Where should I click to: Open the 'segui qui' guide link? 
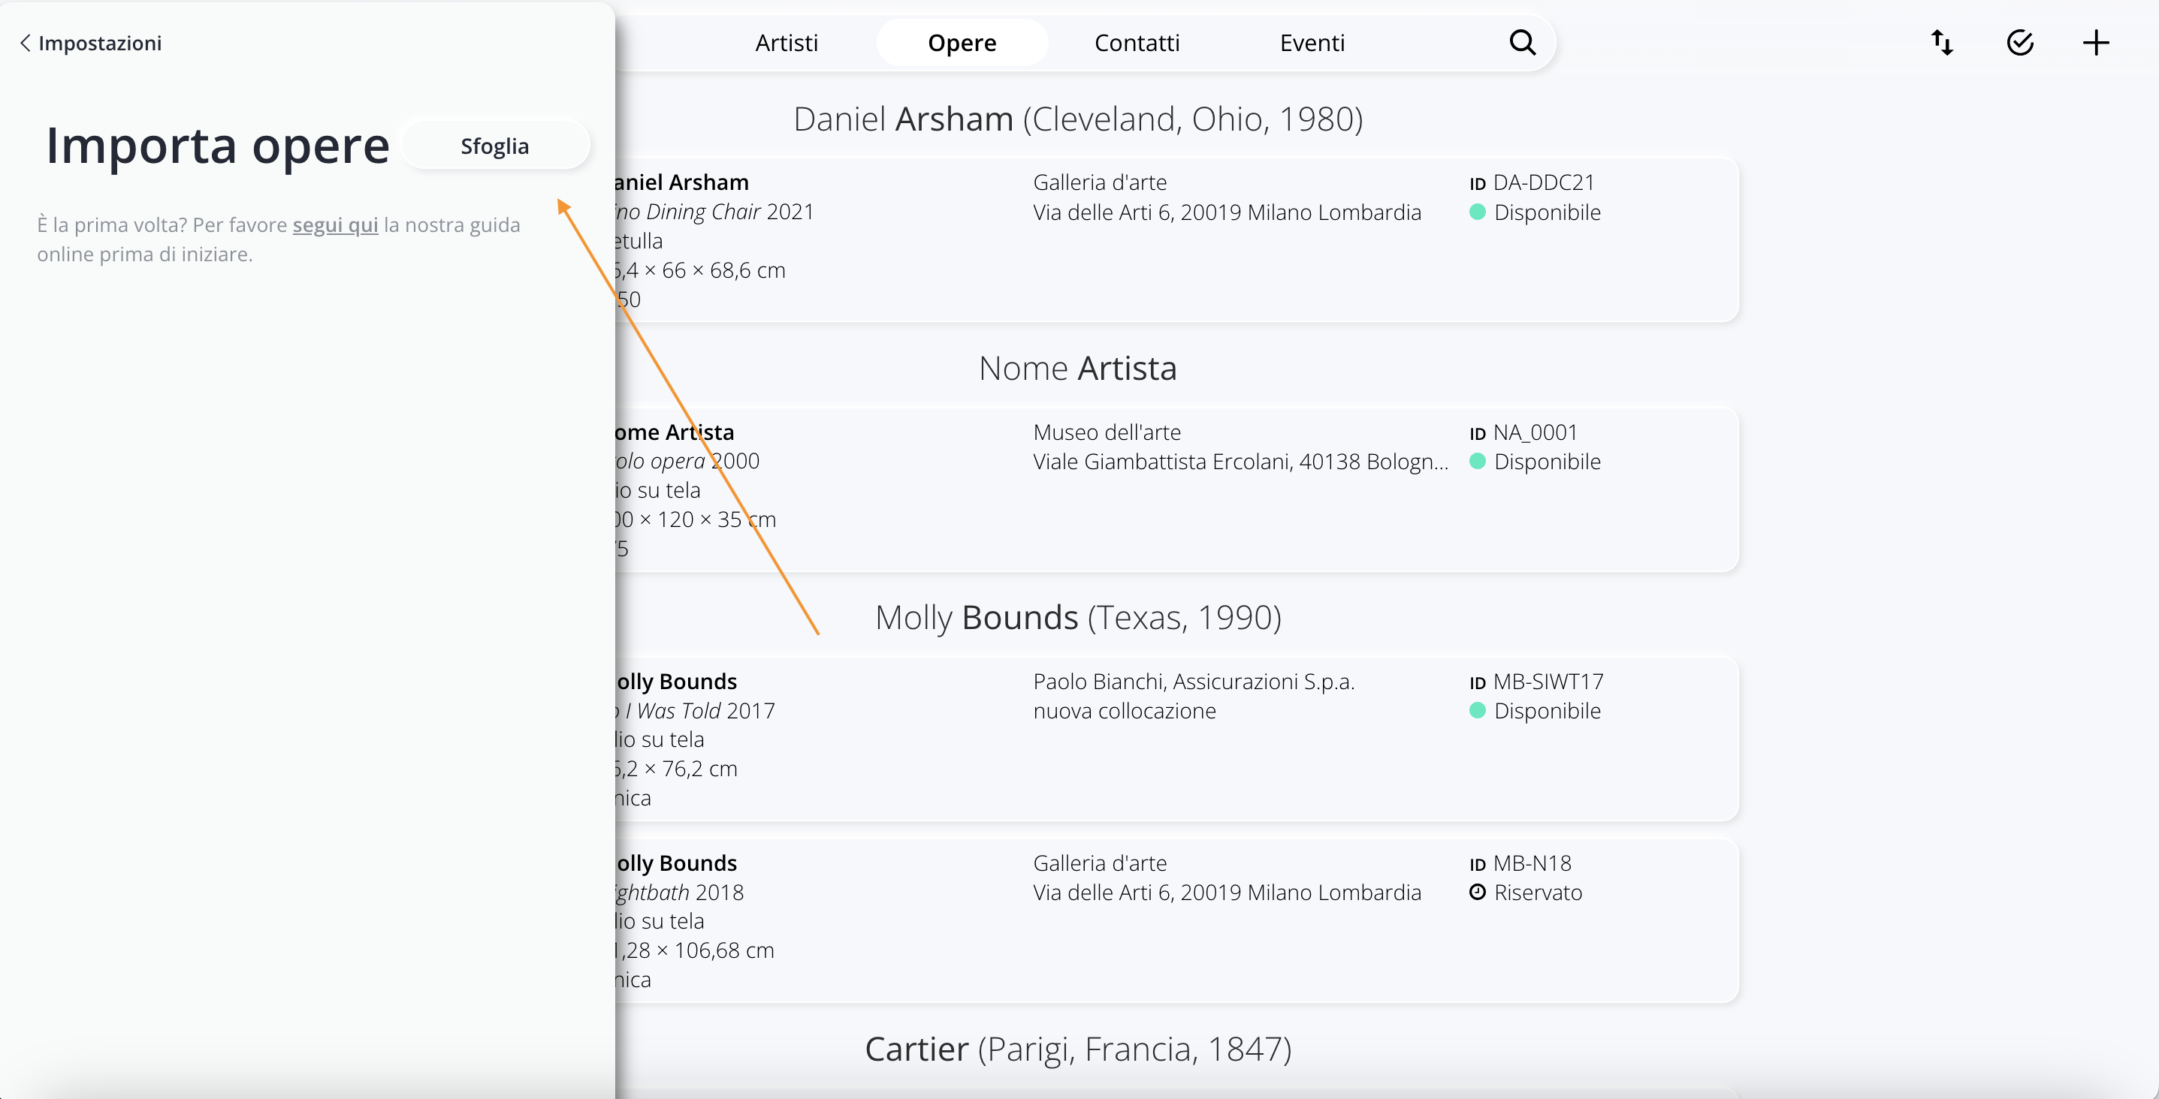pos(335,224)
